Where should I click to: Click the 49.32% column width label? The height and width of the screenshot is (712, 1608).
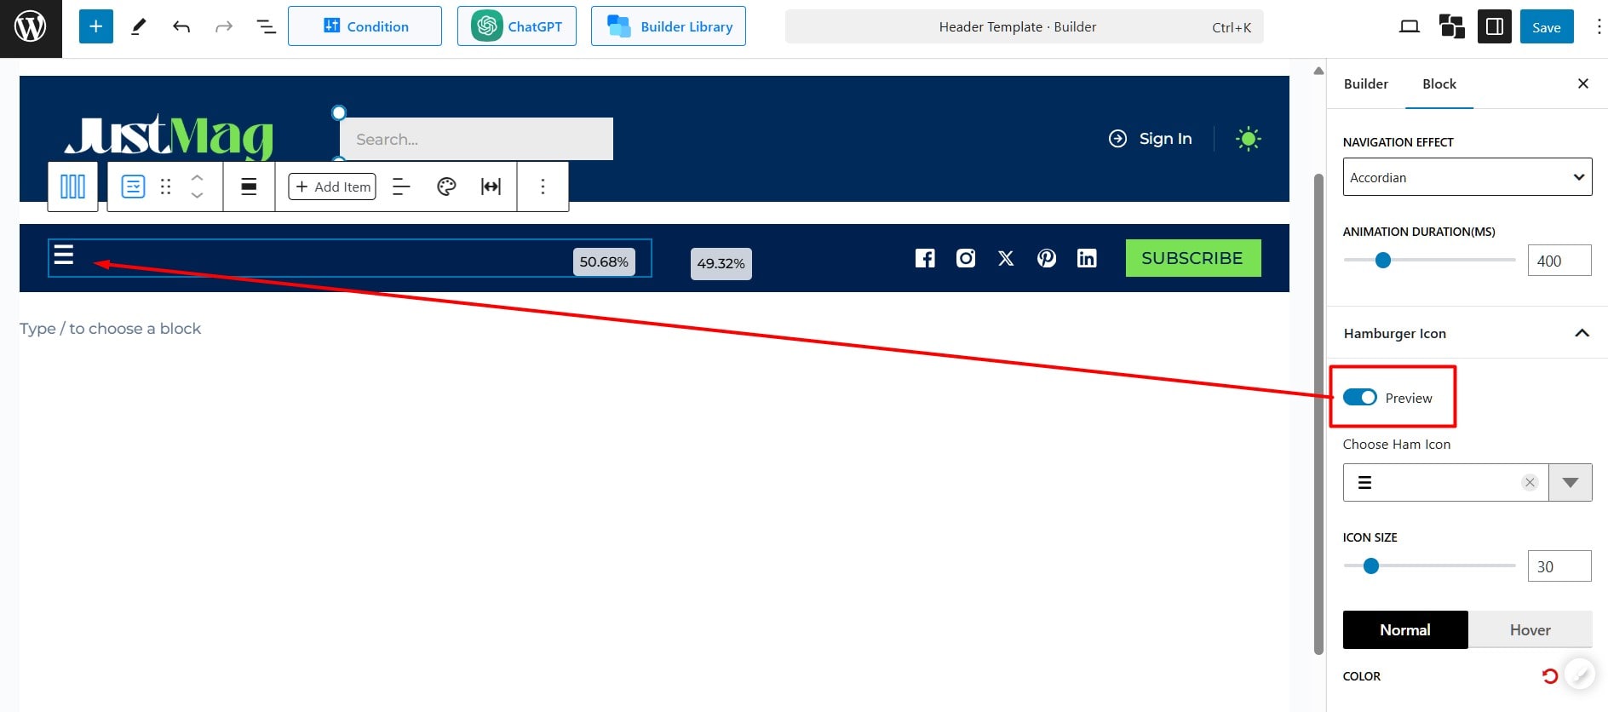coord(721,263)
